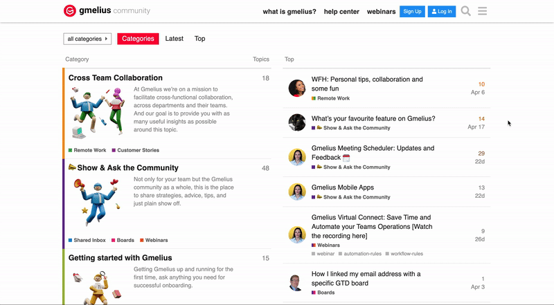Click the Webinars category under Virtual Connect topic

pyautogui.click(x=325, y=246)
